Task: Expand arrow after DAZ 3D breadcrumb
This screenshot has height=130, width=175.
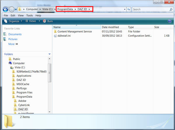Action: 89,9
